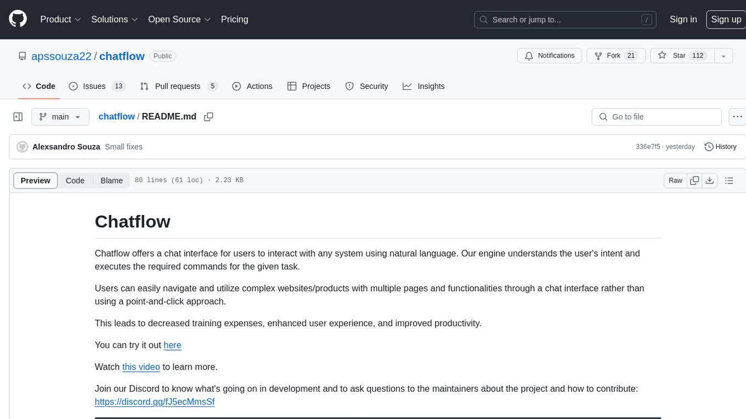Open the document outline icon
746x419 pixels.
(x=729, y=180)
